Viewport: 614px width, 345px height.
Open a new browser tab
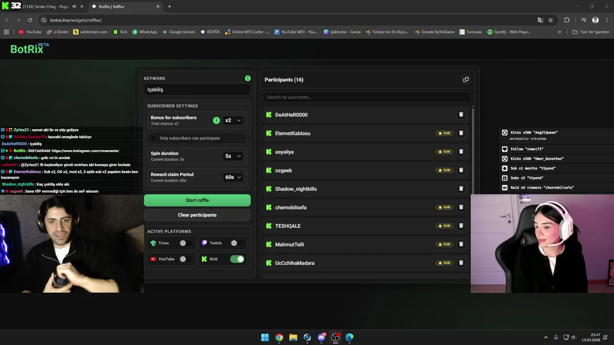point(169,6)
